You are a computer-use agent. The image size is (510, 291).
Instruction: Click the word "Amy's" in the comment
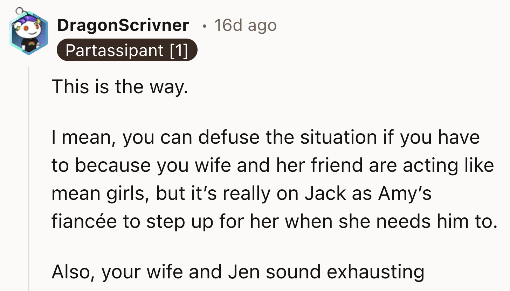click(405, 194)
